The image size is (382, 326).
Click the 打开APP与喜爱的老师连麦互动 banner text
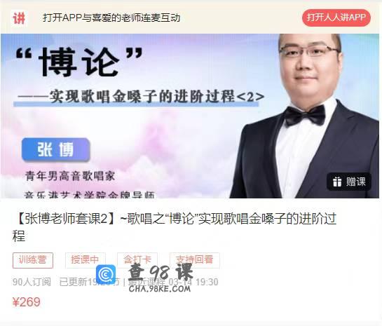click(111, 18)
